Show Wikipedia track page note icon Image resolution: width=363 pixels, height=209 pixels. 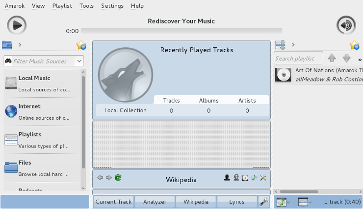pos(254,178)
